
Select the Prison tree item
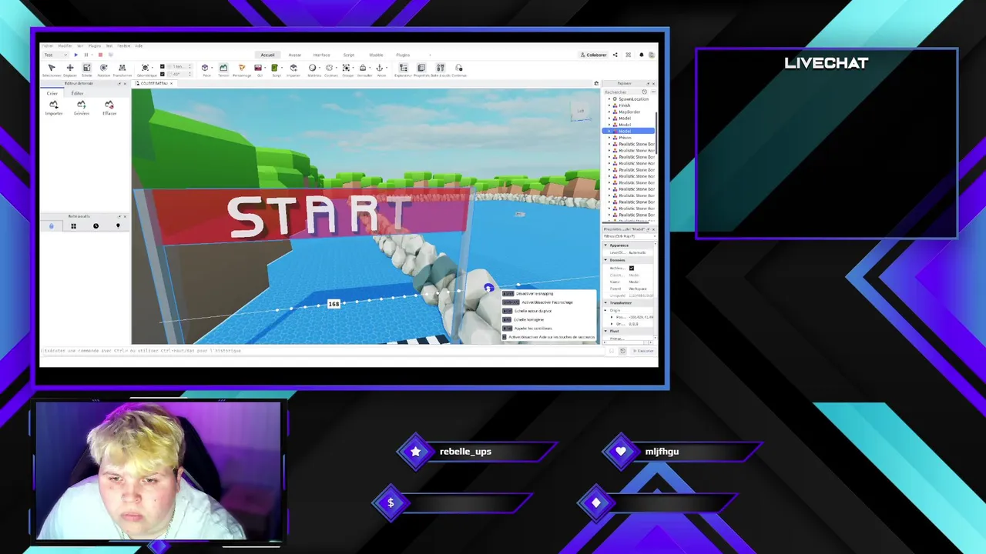coord(625,138)
